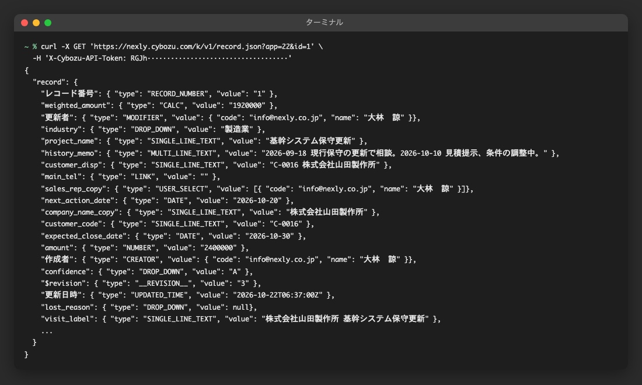The image size is (642, 385).
Task: Click the main_tel LINK line
Action: [x=130, y=177]
